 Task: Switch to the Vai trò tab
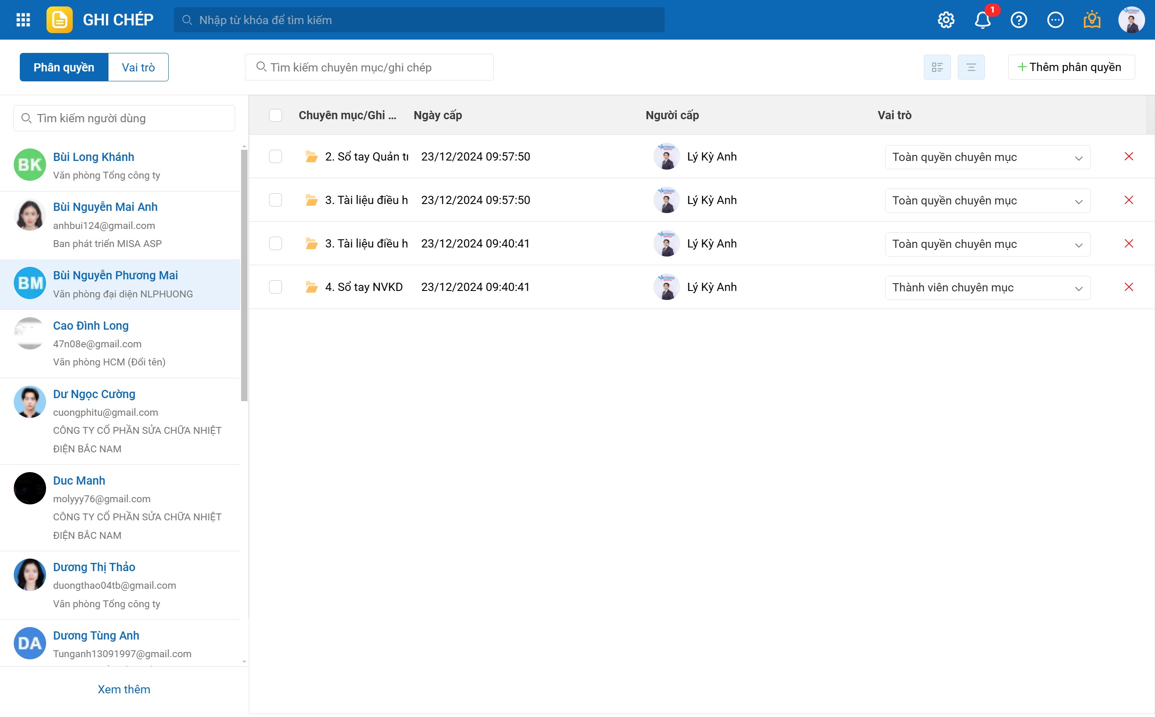click(x=138, y=67)
